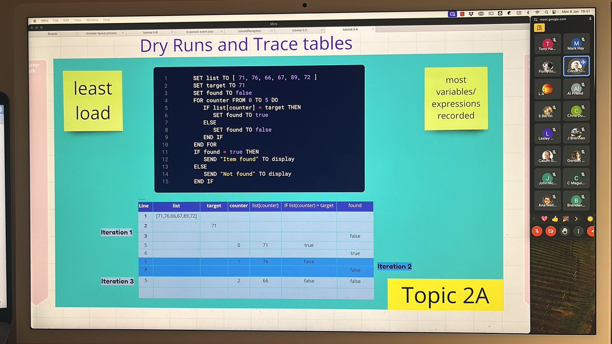Screen dimensions: 612x344
Task: Toggle the microphone mute button in Meet
Action: (537, 231)
